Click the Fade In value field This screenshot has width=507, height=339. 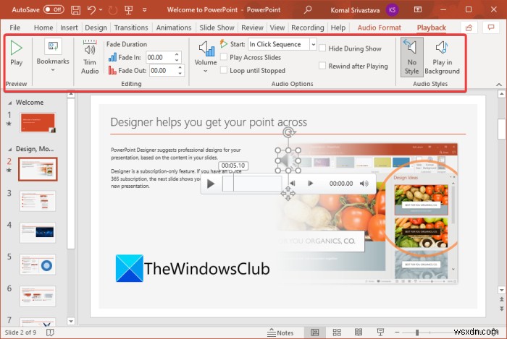pyautogui.click(x=160, y=57)
